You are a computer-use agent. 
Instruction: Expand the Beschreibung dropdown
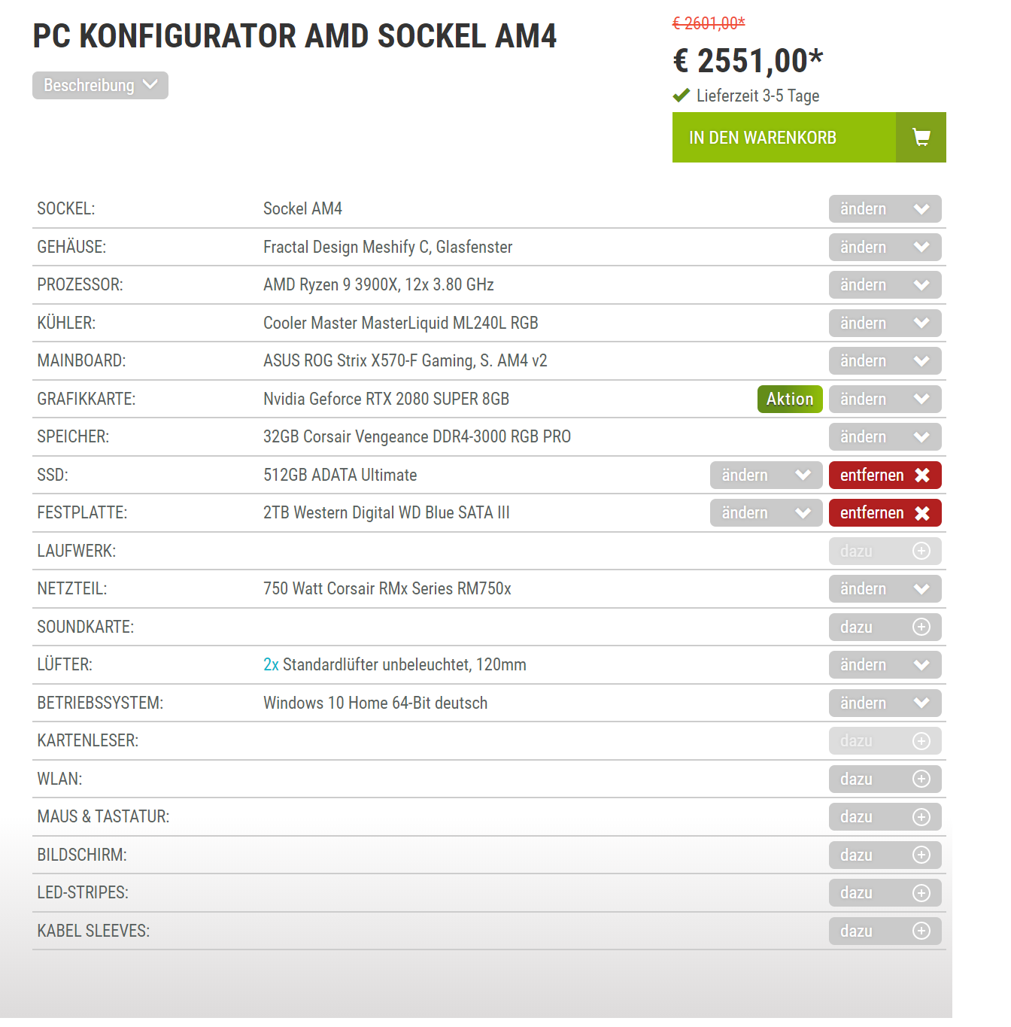tap(100, 85)
